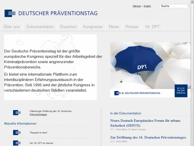Open the Sitemap link
The width and height of the screenshot is (194, 146).
(137, 6)
